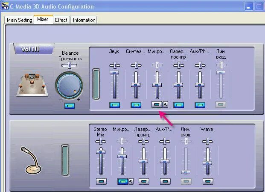Open the Effect tab
Image resolution: width=265 pixels, height=192 pixels.
pos(61,20)
